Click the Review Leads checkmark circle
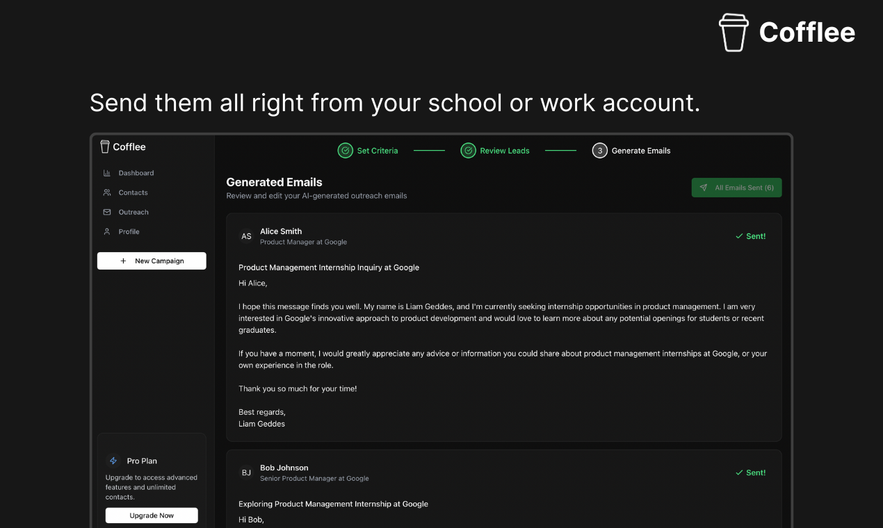883x528 pixels. (468, 151)
